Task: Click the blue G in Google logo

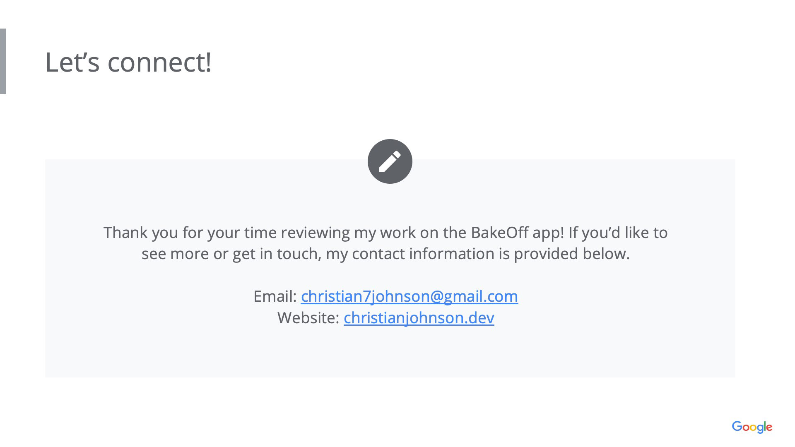Action: [737, 426]
